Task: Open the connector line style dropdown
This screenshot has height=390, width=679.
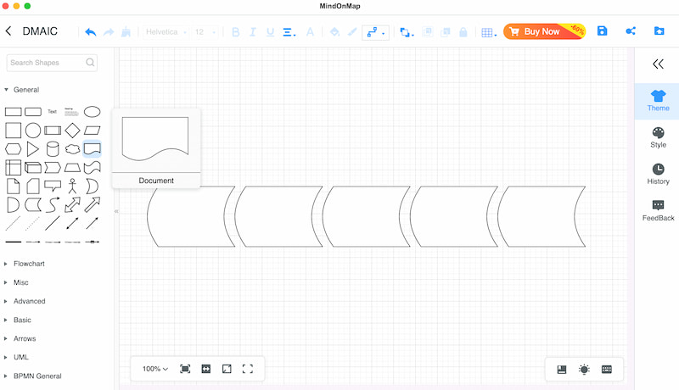Action: [375, 32]
